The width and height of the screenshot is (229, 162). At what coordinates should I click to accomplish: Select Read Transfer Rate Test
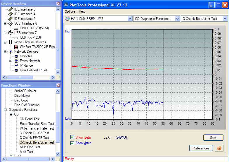[37, 124]
